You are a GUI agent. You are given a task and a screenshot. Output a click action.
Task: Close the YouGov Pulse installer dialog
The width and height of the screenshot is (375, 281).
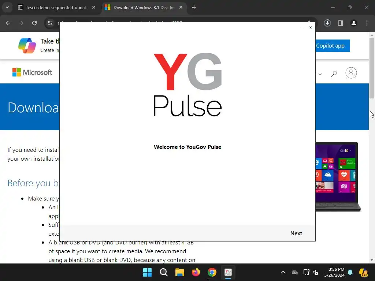tap(311, 27)
